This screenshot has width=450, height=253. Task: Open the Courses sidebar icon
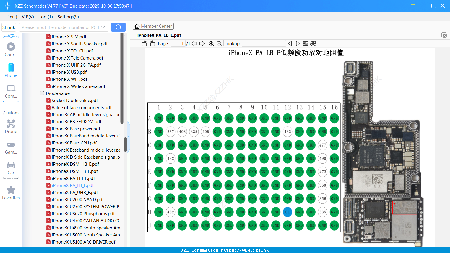pyautogui.click(x=11, y=47)
